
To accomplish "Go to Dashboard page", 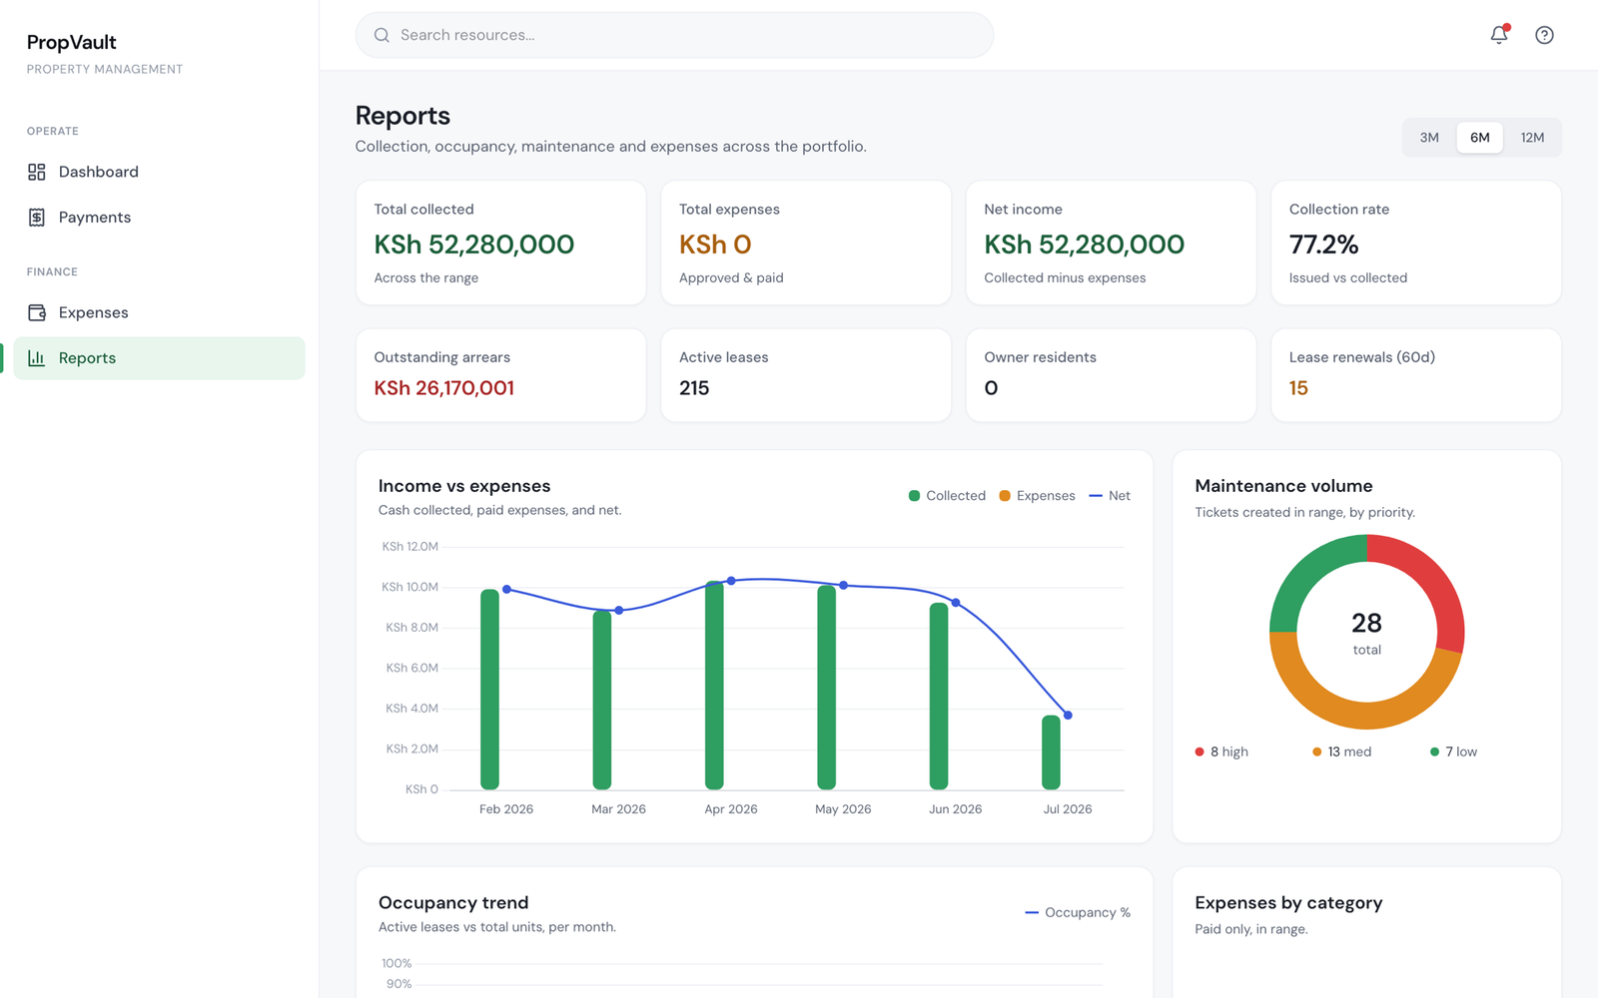I will (159, 172).
